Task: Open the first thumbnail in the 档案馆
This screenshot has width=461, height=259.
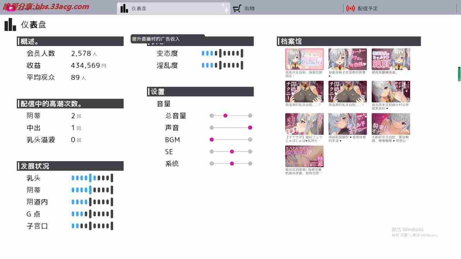Action: (x=304, y=59)
